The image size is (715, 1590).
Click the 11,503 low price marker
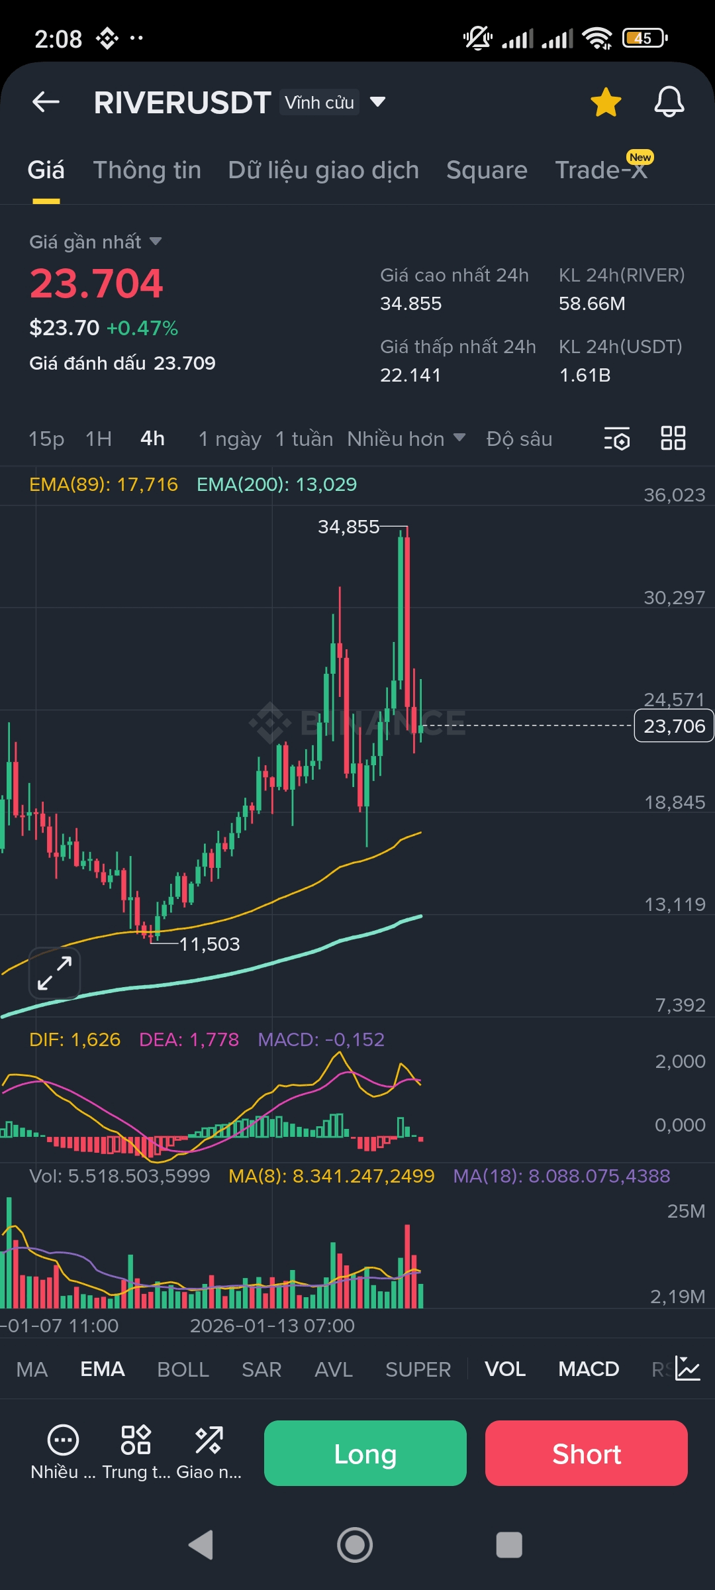click(210, 944)
